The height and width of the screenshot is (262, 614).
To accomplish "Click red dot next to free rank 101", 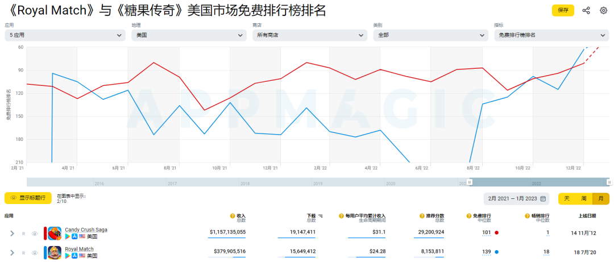I will click(x=496, y=232).
